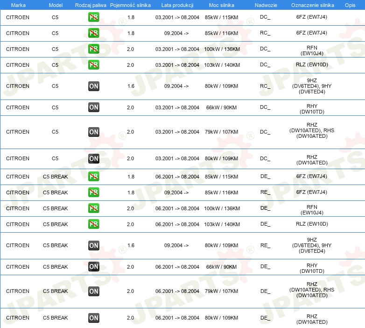
Task: Click the Rodzaj paliwa column header
Action: click(91, 5)
